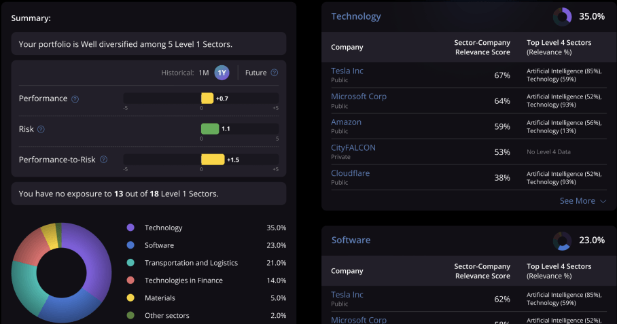Open the Software sector heading link
This screenshot has height=324, width=617.
click(x=351, y=240)
